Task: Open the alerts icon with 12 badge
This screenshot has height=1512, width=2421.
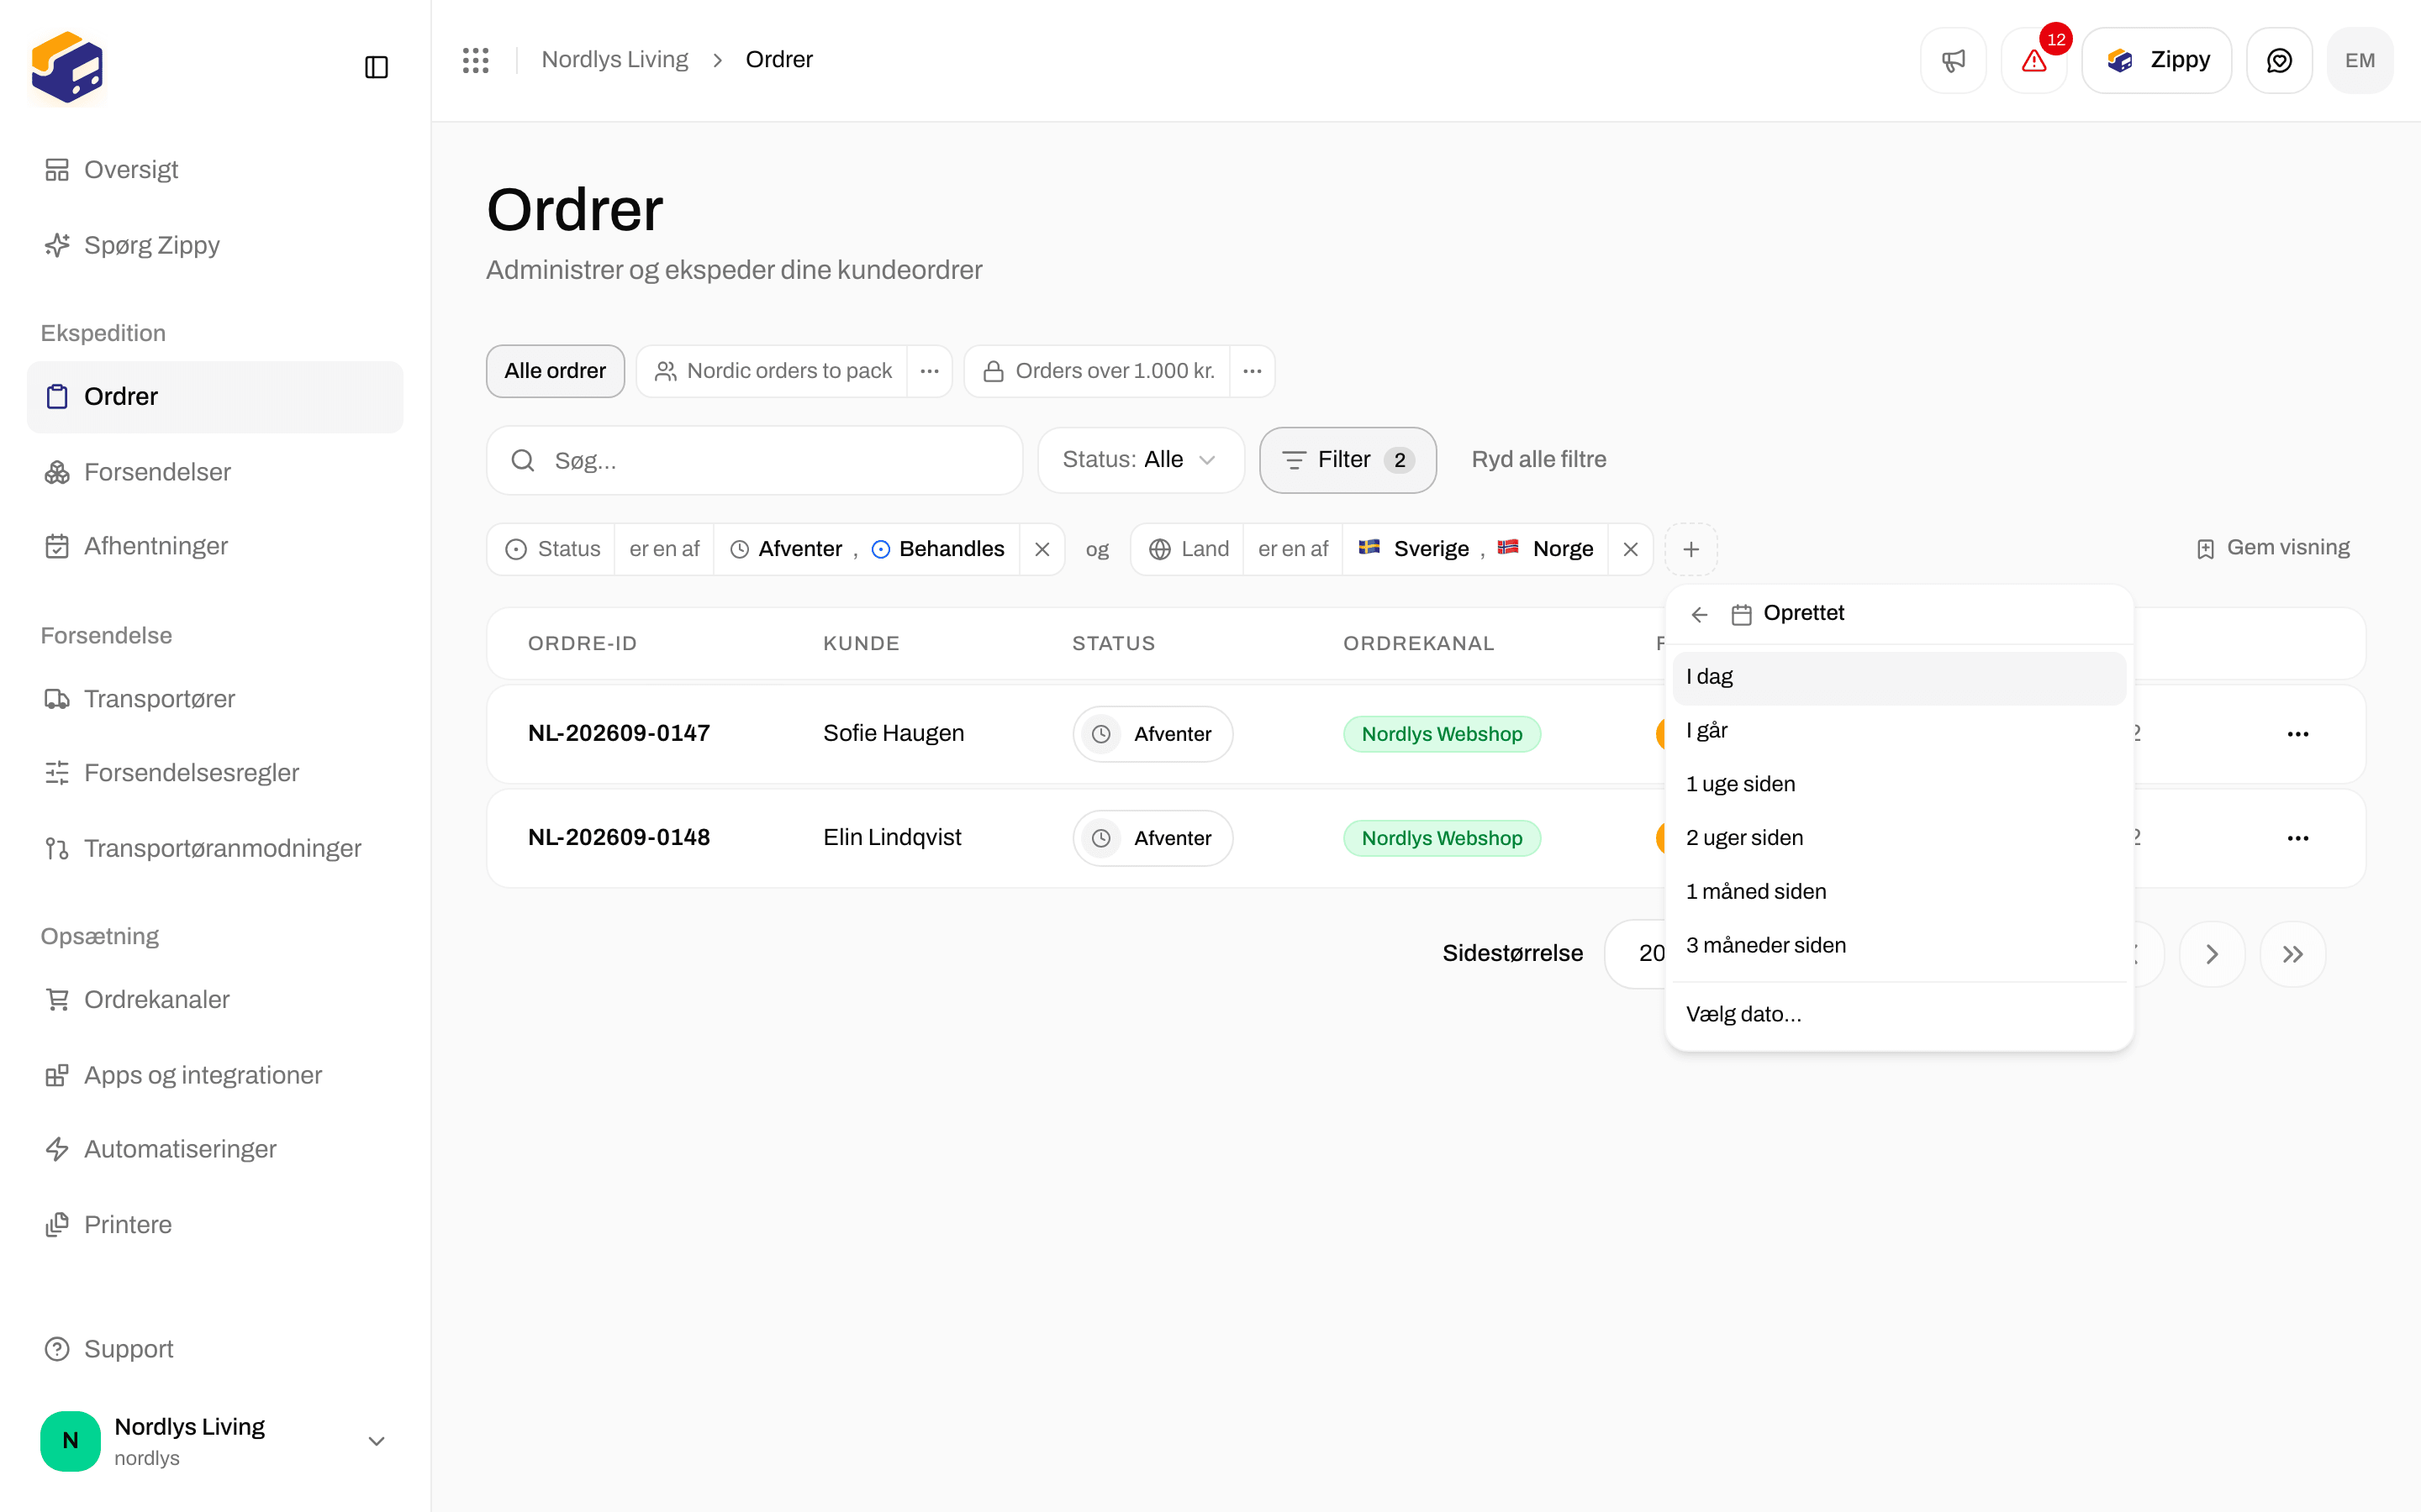Action: 2033,60
